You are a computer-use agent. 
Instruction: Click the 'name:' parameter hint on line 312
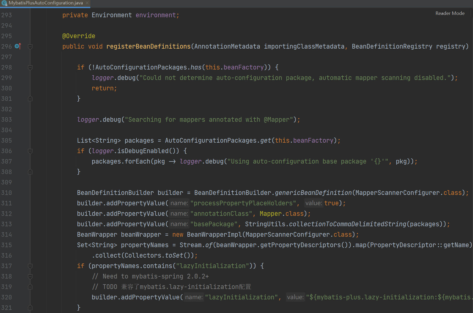179,214
